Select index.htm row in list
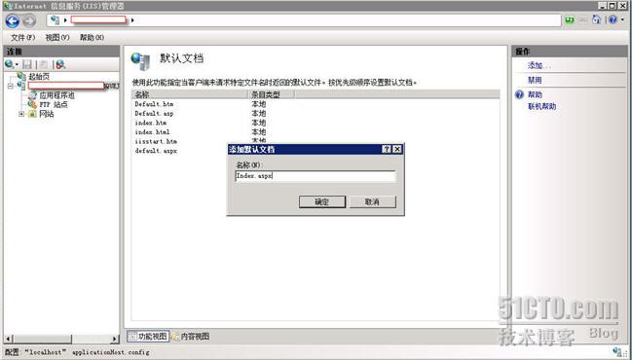This screenshot has height=360, width=632. click(316, 123)
